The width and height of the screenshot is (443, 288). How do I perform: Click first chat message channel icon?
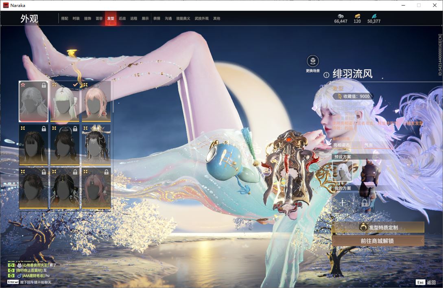tap(11, 265)
